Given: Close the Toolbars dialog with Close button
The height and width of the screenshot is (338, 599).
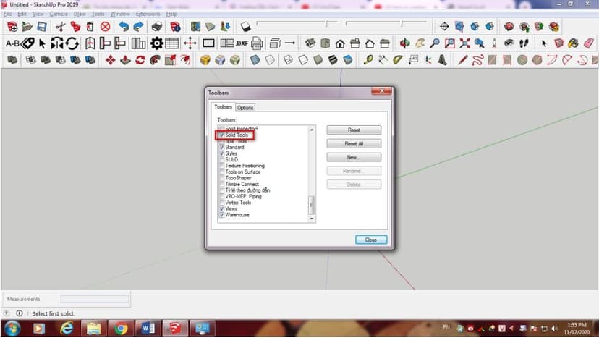Looking at the screenshot, I should 371,240.
